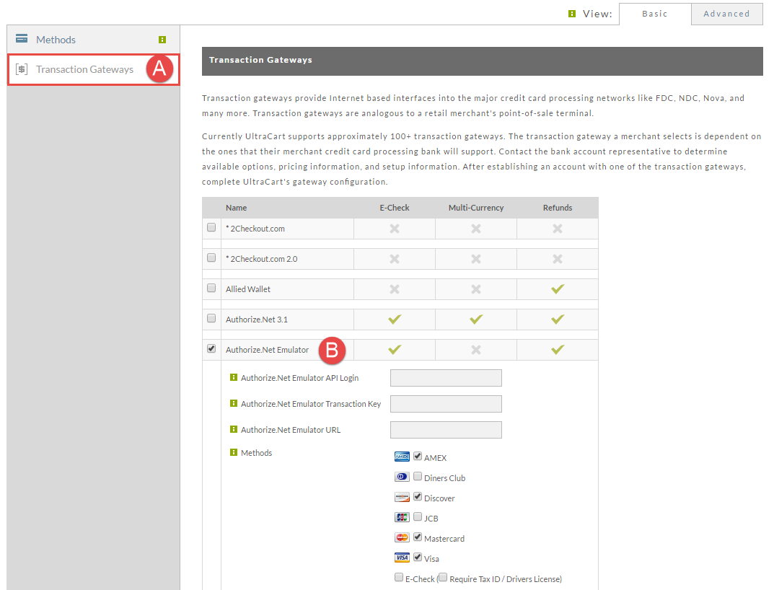Open Methods in the sidebar
This screenshot has width=774, height=590.
(93, 40)
